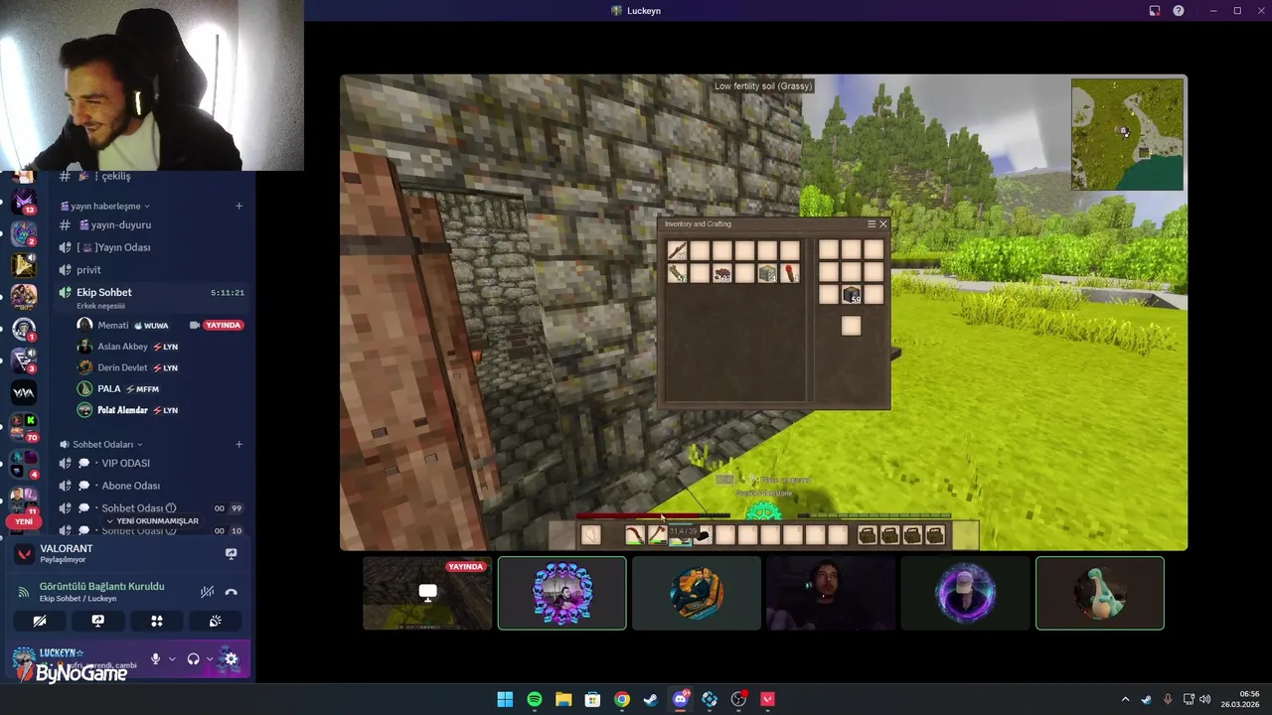Select user Aslan Akbey in voice list
The width and height of the screenshot is (1272, 715).
click(x=122, y=347)
